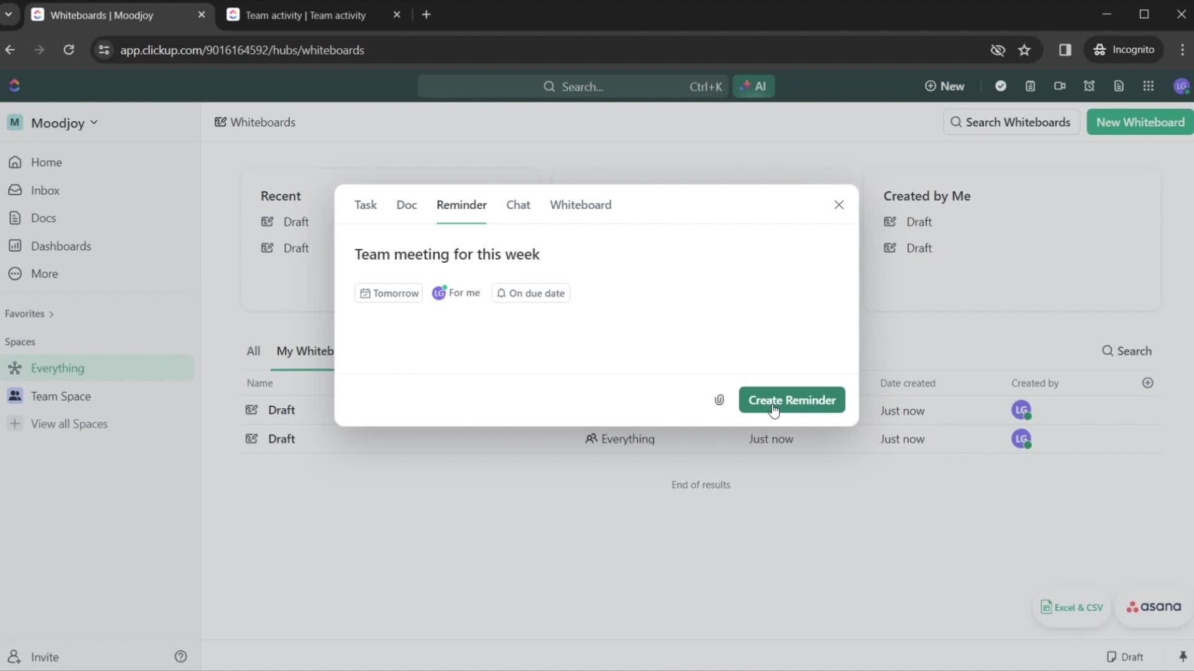Click the Chat tab in dialog
Viewport: 1194px width, 671px height.
(518, 205)
